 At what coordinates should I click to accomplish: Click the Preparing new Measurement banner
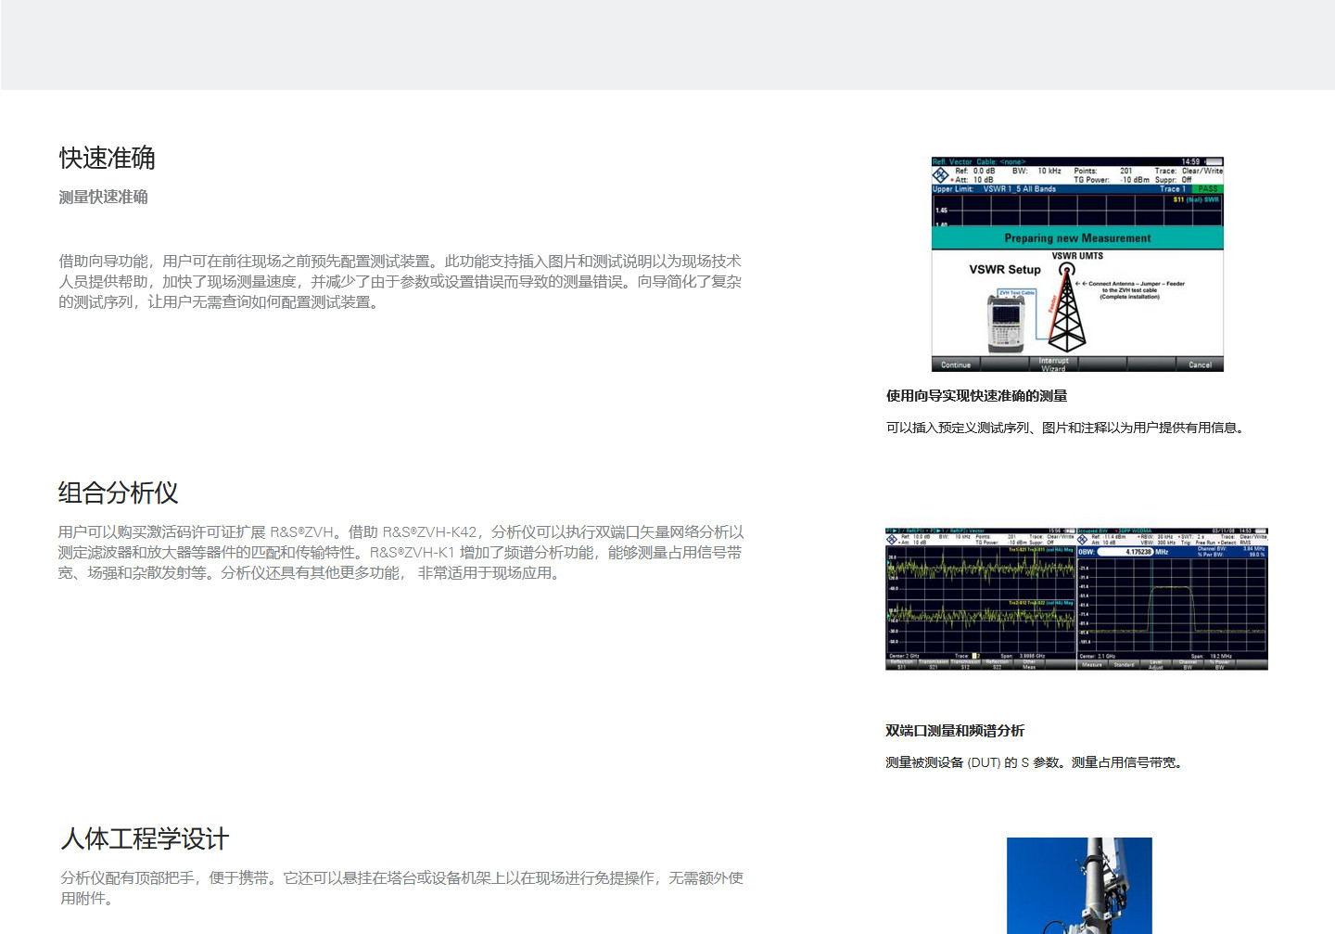(x=1077, y=238)
